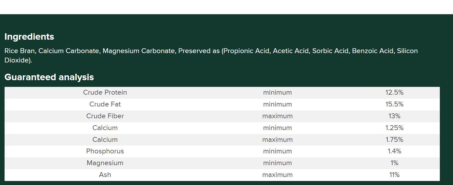
Task: Select the 13% Crude Fiber value
Action: (394, 116)
